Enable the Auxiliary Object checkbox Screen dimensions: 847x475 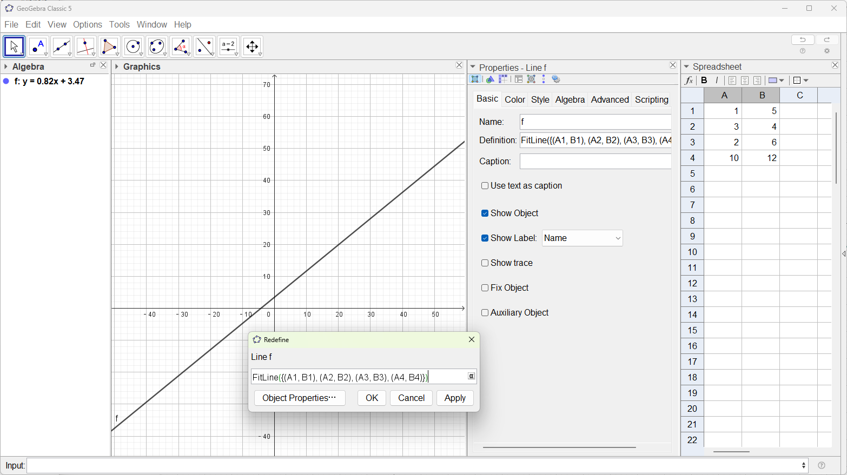point(485,312)
